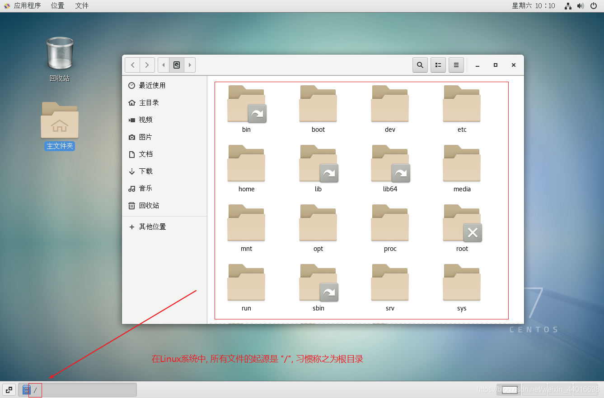Open 回收站 in sidebar
Image resolution: width=604 pixels, height=398 pixels.
click(164, 205)
